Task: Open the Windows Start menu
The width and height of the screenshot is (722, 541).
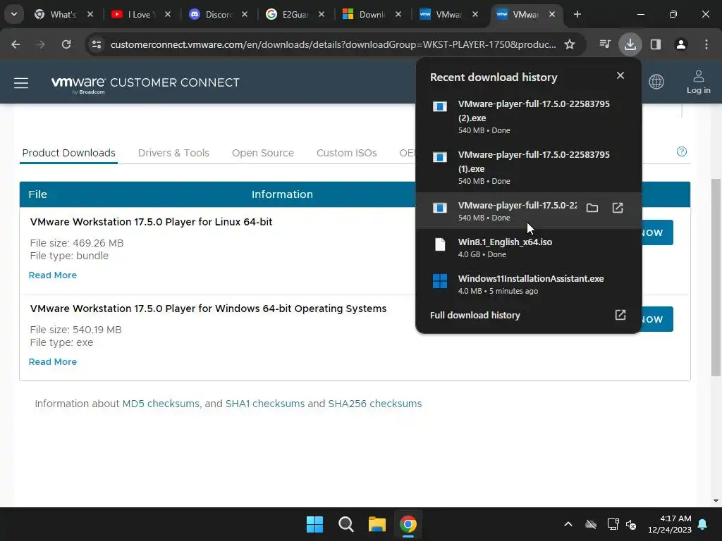Action: click(315, 524)
